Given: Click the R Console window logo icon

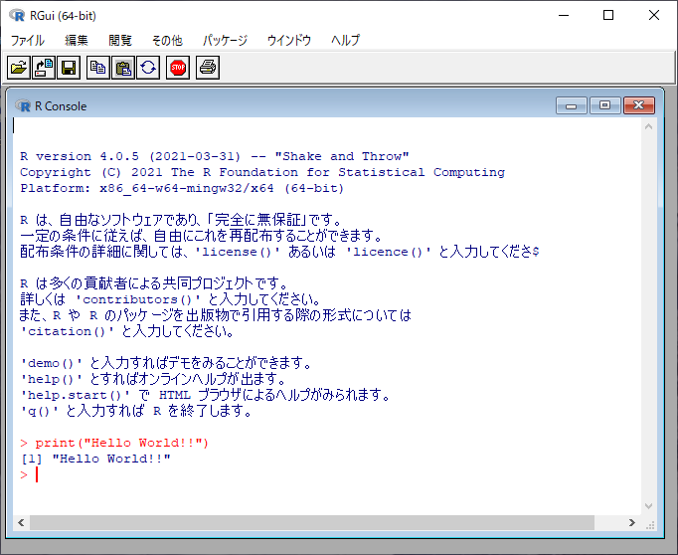Looking at the screenshot, I should point(23,106).
